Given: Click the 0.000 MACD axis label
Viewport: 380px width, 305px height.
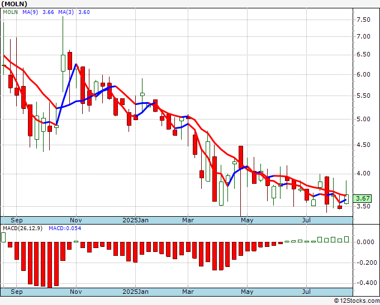Looking at the screenshot, I should (x=365, y=242).
